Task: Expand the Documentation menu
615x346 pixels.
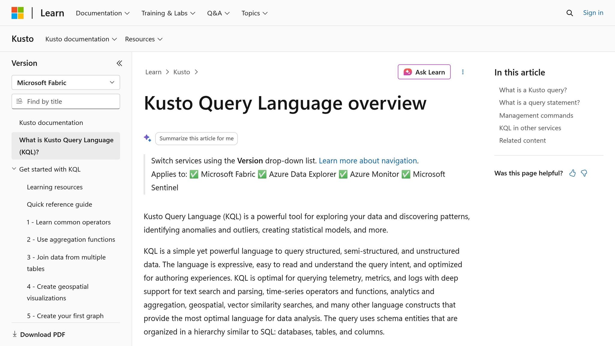Action: click(103, 13)
